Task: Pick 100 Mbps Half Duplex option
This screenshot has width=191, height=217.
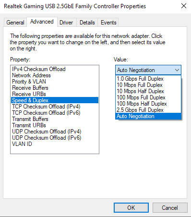Action: [148, 104]
